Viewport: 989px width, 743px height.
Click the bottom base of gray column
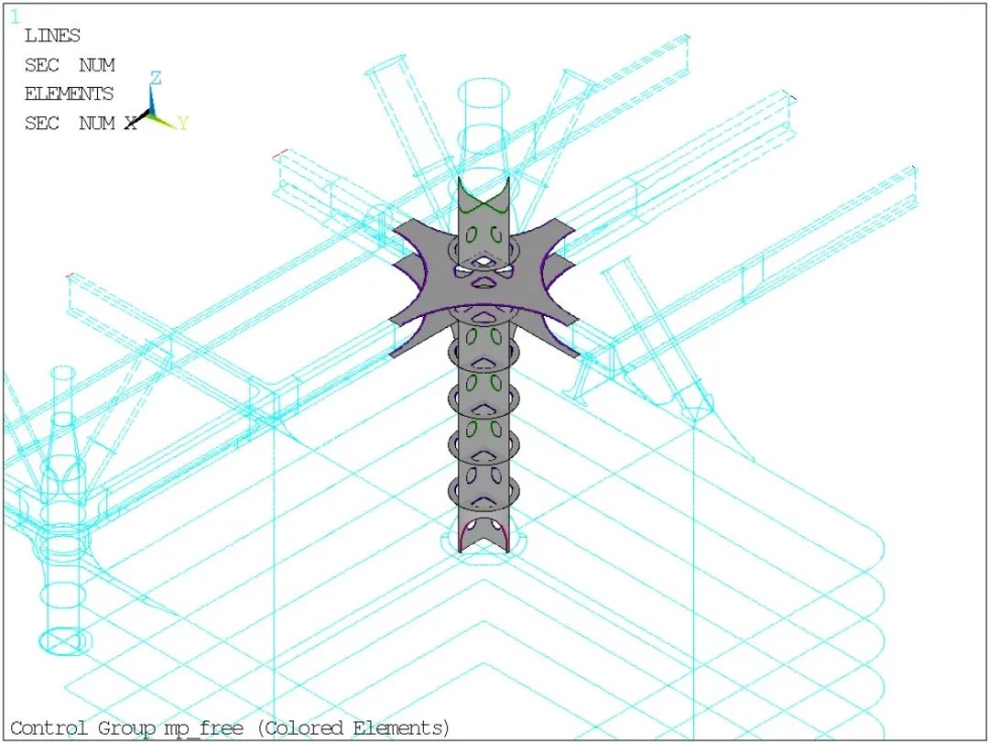tap(484, 539)
